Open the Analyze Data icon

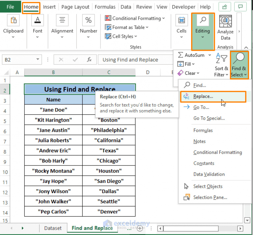pyautogui.click(x=225, y=21)
